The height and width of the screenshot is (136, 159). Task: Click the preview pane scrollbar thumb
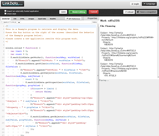pos(158,20)
